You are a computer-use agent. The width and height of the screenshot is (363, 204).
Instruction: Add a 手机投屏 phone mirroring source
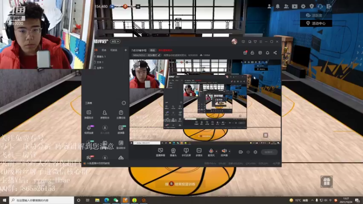[x=186, y=152]
